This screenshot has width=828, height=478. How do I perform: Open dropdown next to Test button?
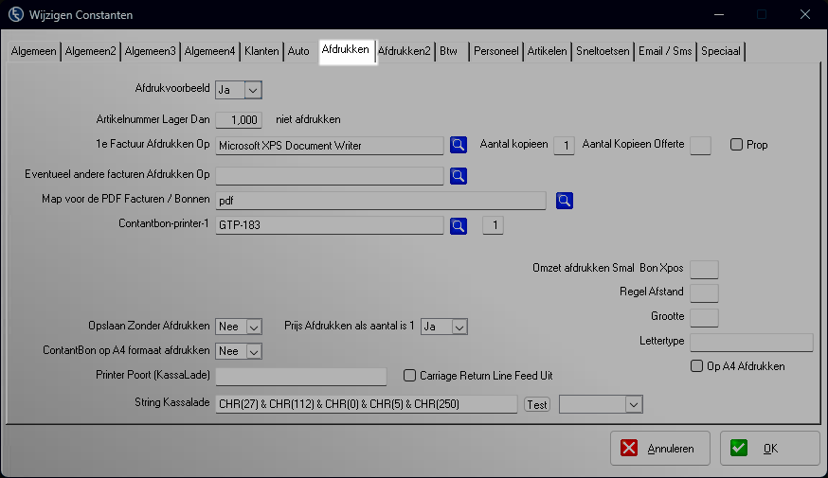pos(633,404)
